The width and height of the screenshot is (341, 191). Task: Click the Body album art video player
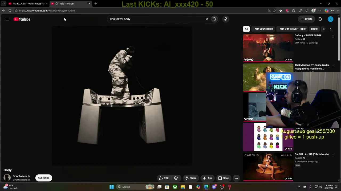[122, 96]
